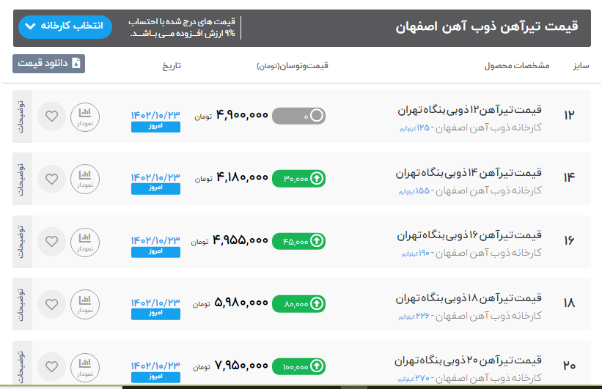
Task: Click green up-arrow 30,000 change badge
Action: (298, 178)
